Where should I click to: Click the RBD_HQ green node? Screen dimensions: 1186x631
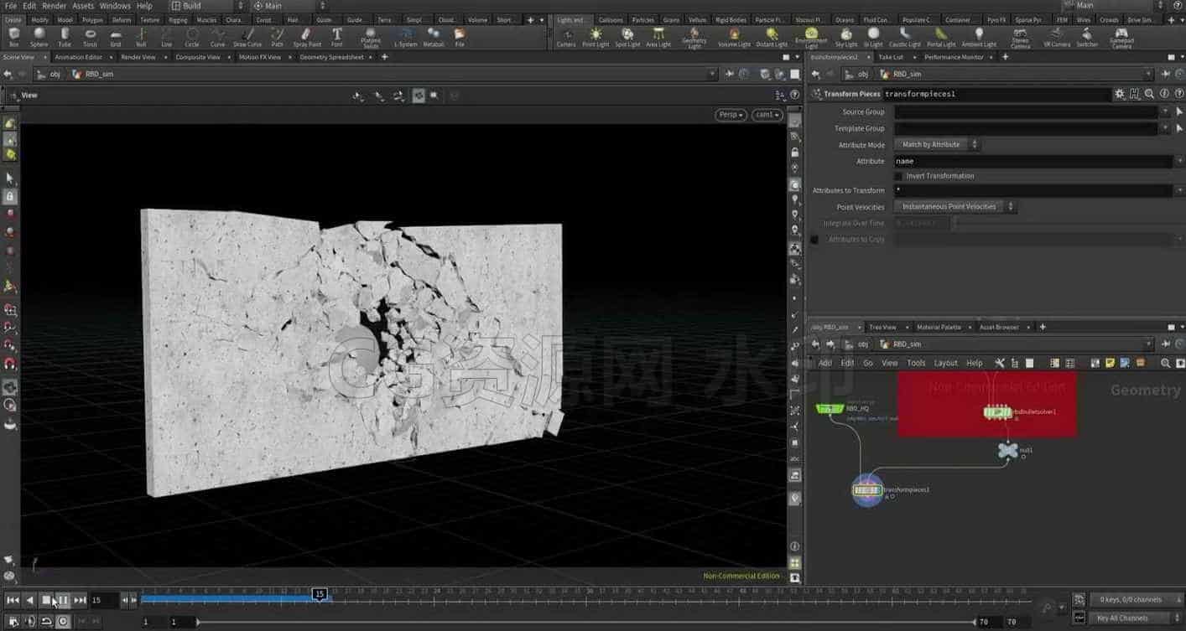coord(830,409)
